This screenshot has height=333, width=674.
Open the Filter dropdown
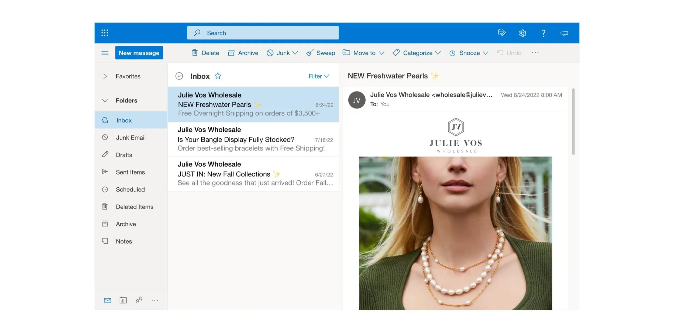click(x=319, y=76)
